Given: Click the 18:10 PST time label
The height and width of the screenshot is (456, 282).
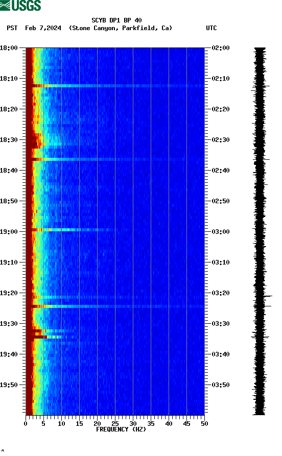Looking at the screenshot, I should tap(9, 79).
